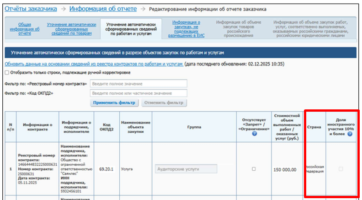Click into the Код ОКПД2 filter field
This screenshot has width=362, height=200.
(138, 93)
